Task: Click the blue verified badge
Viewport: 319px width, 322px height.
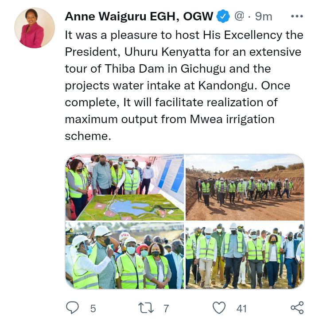Action: click(x=223, y=16)
